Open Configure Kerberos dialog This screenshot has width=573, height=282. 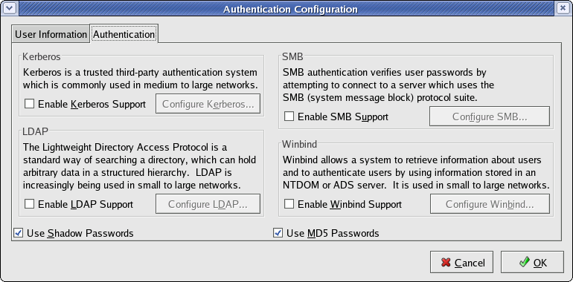coord(208,104)
